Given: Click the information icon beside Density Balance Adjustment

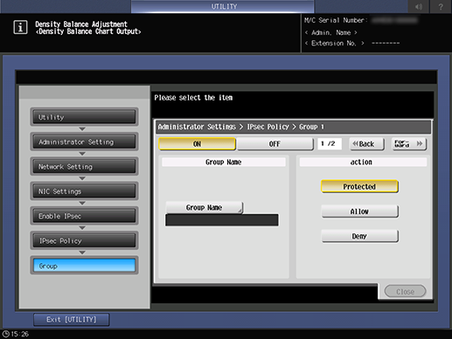Looking at the screenshot, I should [20, 27].
